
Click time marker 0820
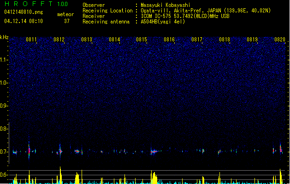(280, 40)
